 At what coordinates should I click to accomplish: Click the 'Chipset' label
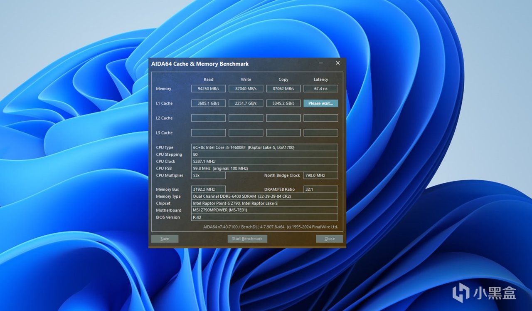(x=163, y=204)
